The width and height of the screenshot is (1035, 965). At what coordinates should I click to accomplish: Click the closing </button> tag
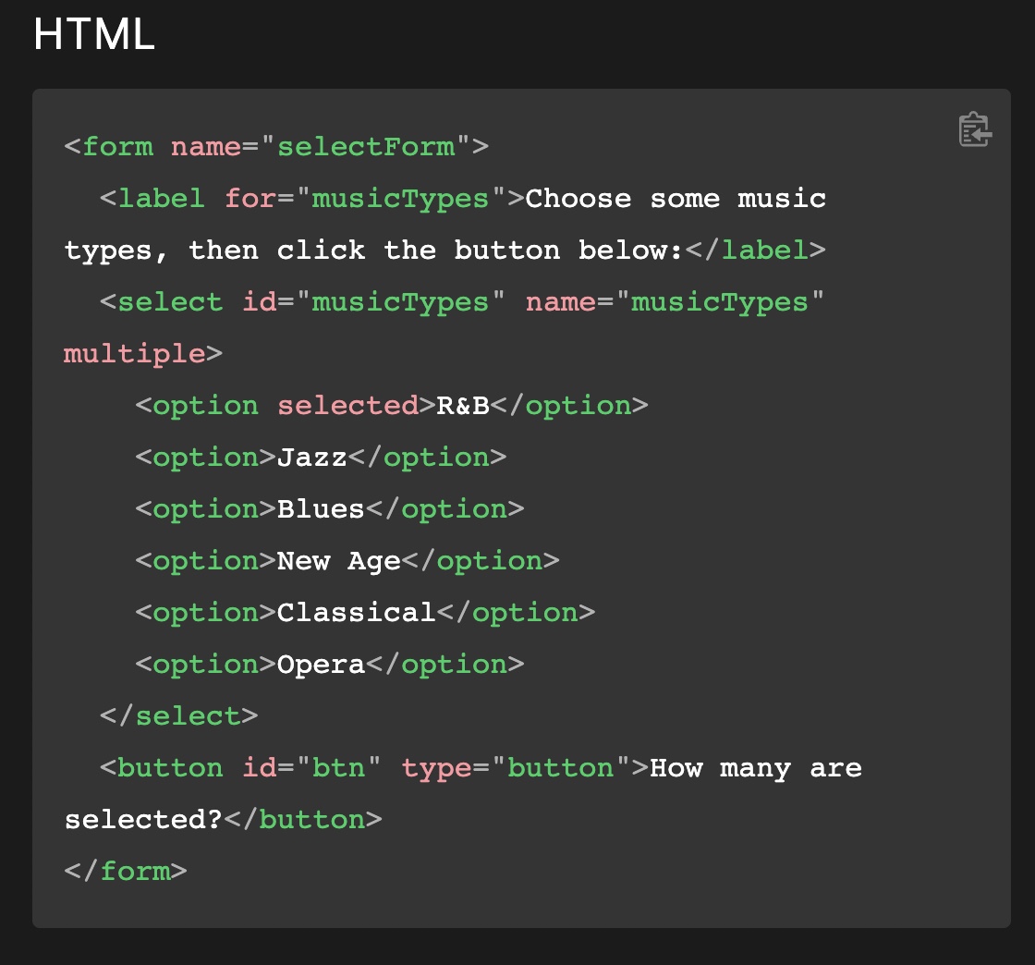point(302,820)
